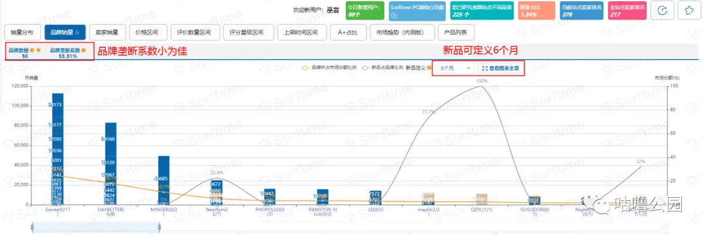Click the MINGER sales bar
The height and width of the screenshot is (235, 706).
[164, 180]
